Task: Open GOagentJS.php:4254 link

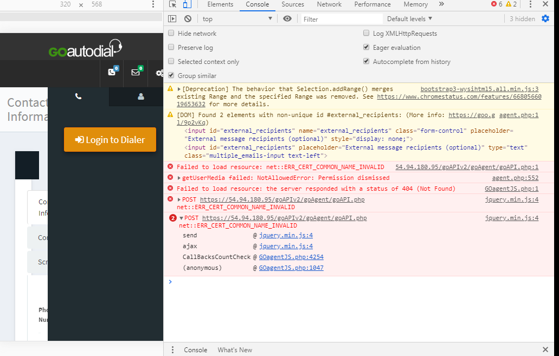Action: (291, 257)
